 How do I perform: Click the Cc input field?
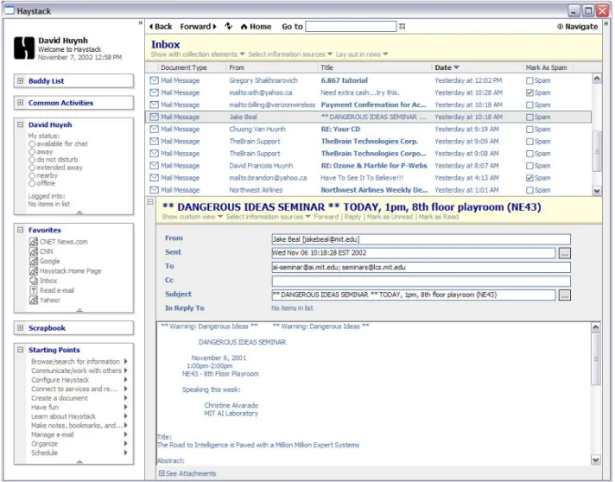(x=421, y=281)
